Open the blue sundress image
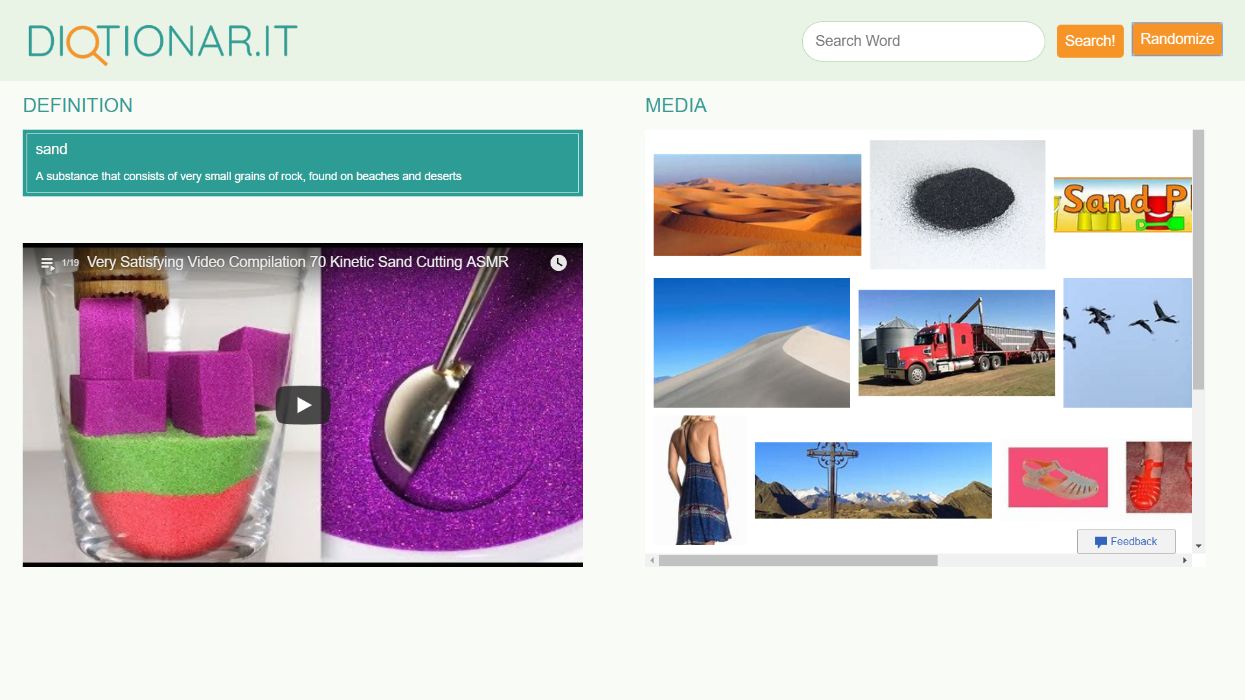The image size is (1245, 700). pos(700,480)
